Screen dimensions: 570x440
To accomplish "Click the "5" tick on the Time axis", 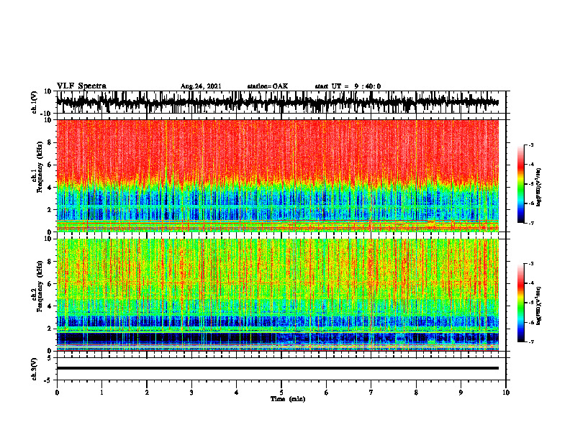I will point(281,393).
